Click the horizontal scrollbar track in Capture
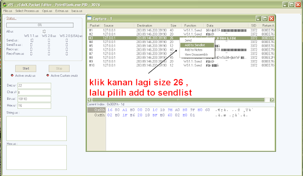303x176 pixels. [178, 99]
